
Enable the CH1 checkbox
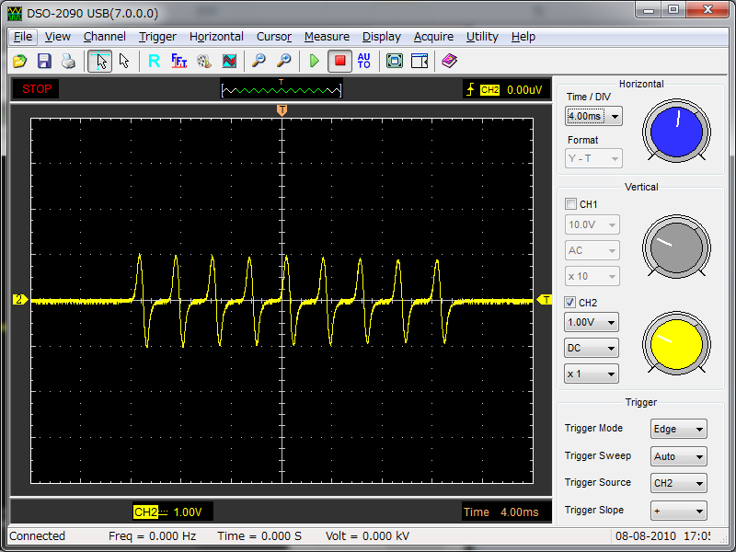click(570, 204)
